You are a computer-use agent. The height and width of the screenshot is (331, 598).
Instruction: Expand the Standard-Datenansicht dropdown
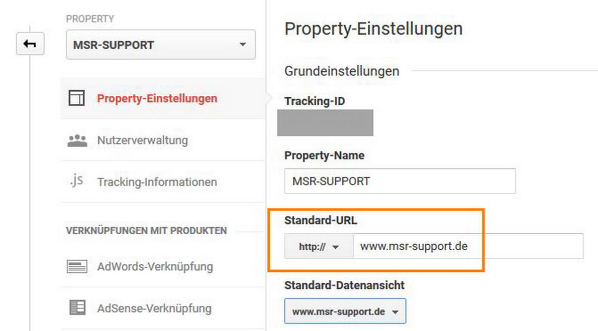click(345, 312)
